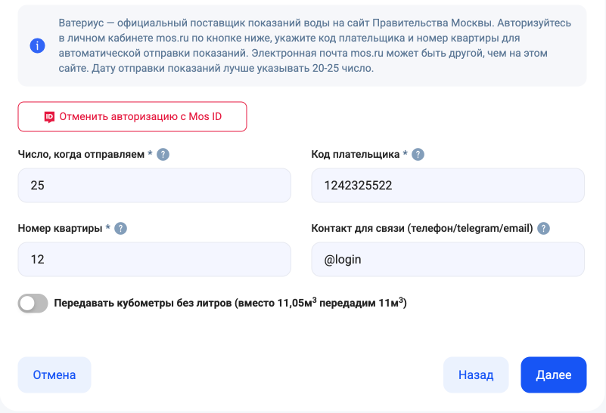This screenshot has height=413, width=606.
Task: Enable the cubic meters without liters toggle
Action: (x=33, y=304)
